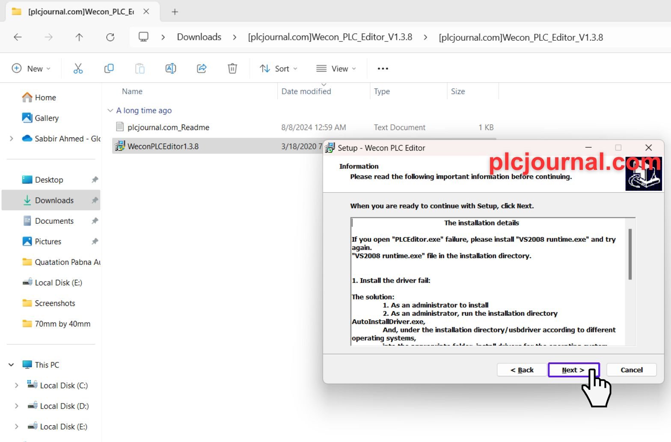Expand Local Disk (E:) under This PC

[17, 426]
